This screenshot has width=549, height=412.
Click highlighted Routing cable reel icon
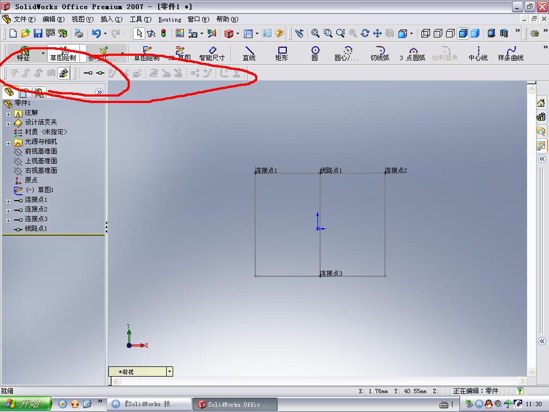click(x=63, y=73)
